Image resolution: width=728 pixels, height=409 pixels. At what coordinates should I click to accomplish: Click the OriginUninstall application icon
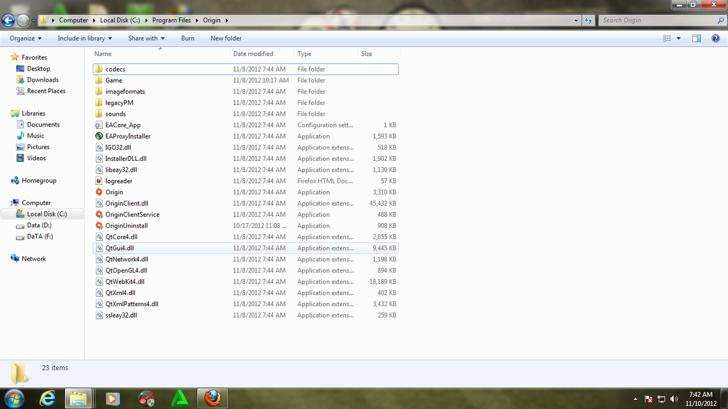(x=99, y=226)
